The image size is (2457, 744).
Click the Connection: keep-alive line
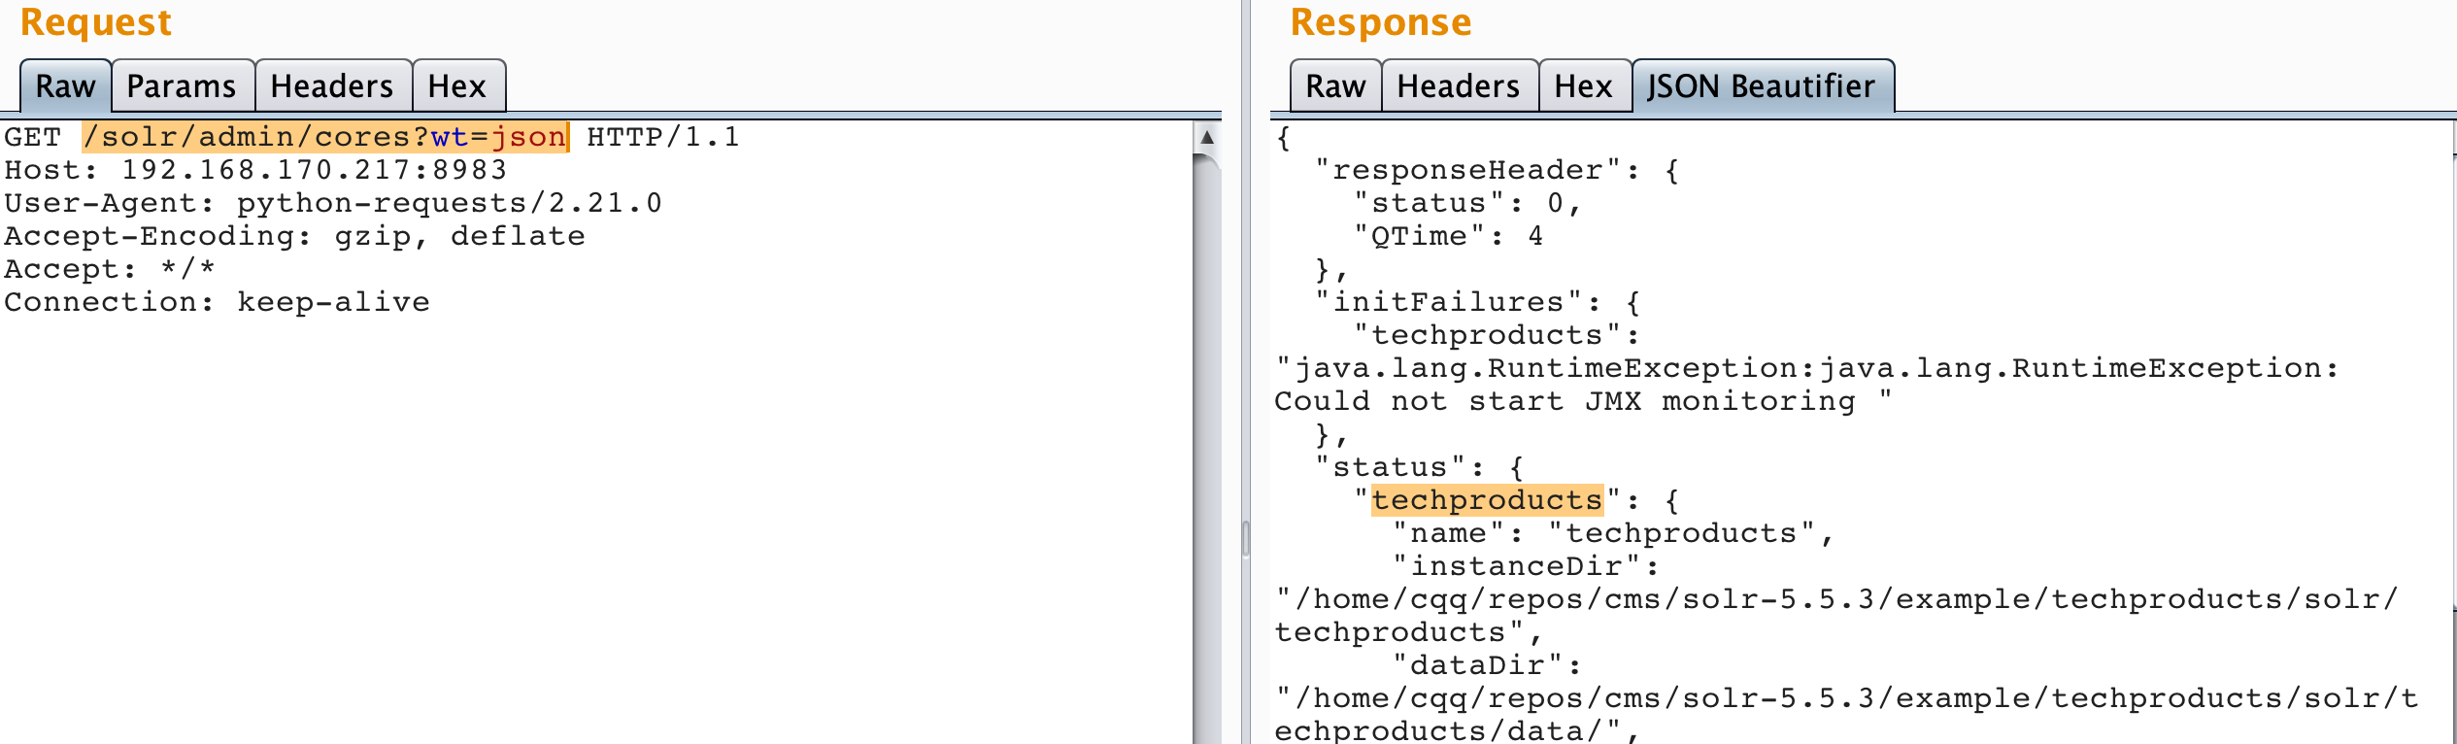click(x=217, y=302)
